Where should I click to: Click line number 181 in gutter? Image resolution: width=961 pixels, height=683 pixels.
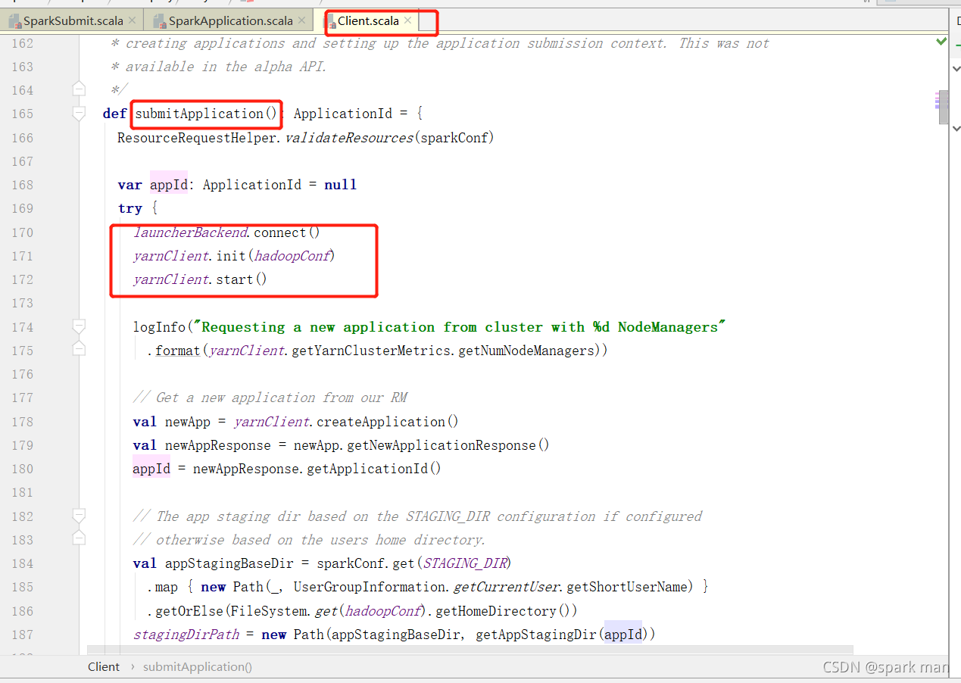pos(23,492)
